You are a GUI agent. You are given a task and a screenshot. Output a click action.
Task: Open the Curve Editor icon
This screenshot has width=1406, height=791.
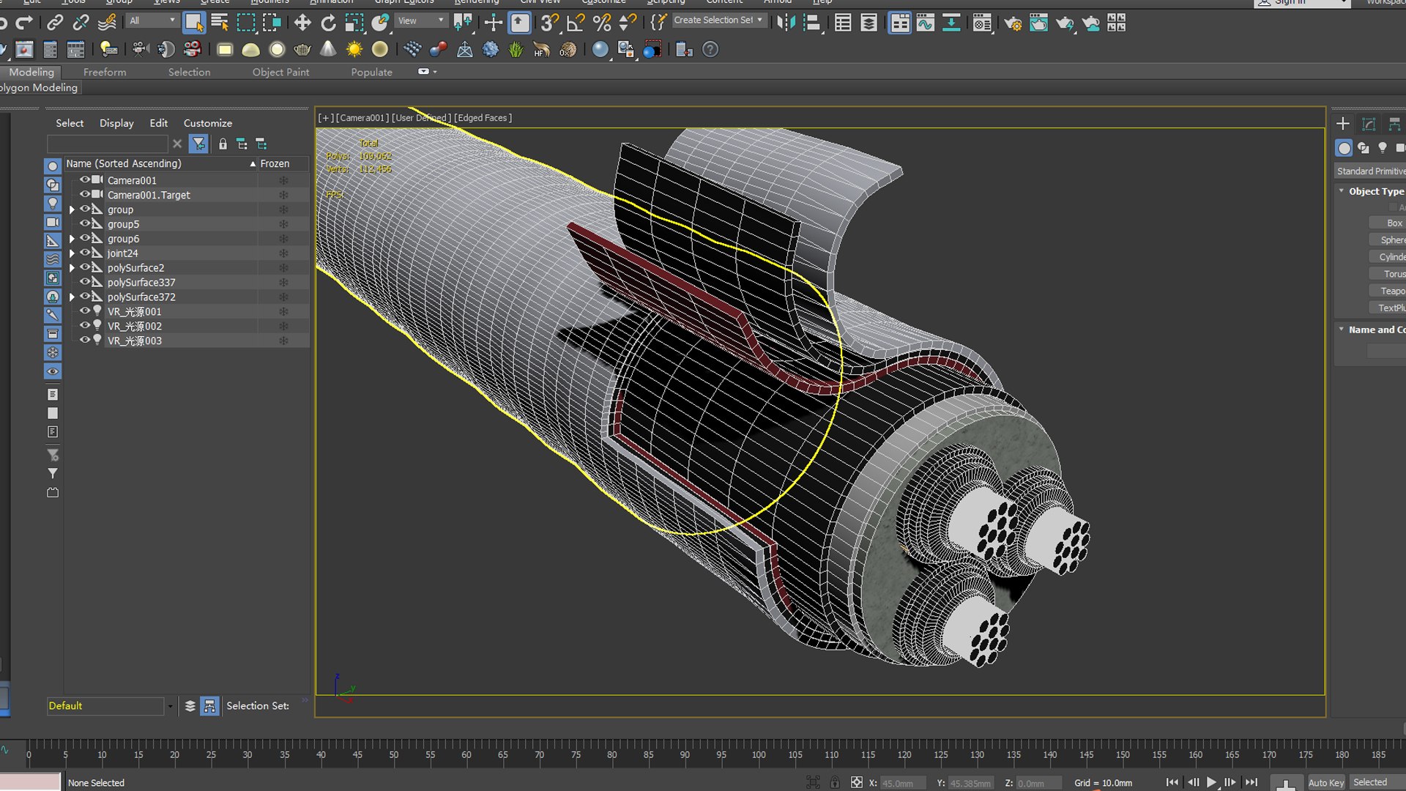pyautogui.click(x=925, y=23)
